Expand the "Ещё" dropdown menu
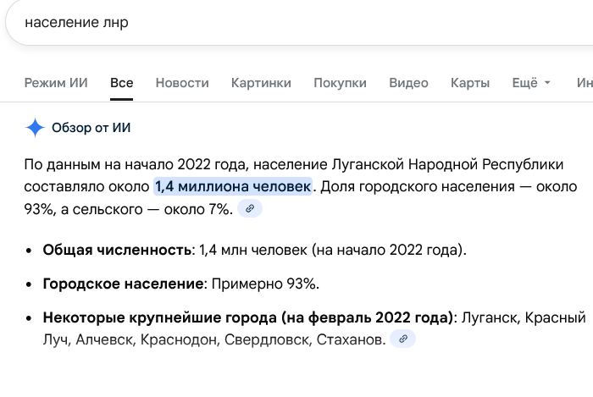 pos(531,83)
